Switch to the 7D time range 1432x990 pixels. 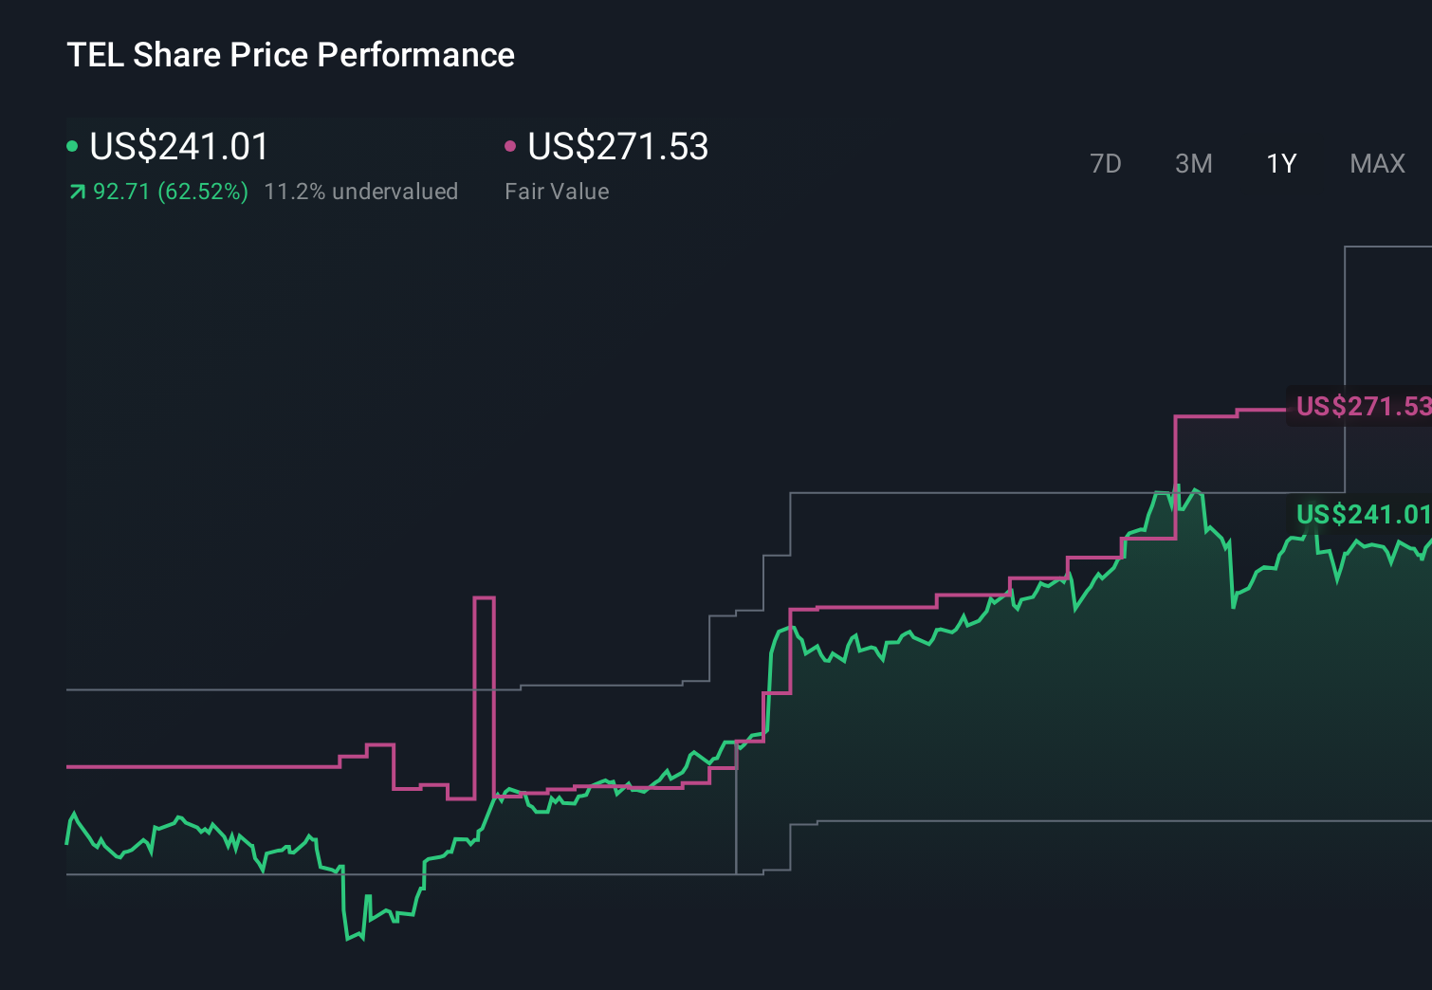coord(1106,163)
